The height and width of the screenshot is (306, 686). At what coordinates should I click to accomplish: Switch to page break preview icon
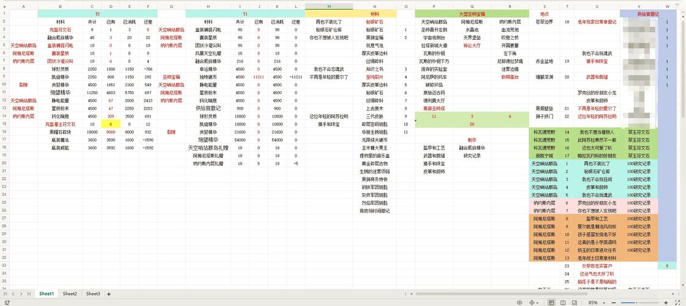click(x=576, y=302)
